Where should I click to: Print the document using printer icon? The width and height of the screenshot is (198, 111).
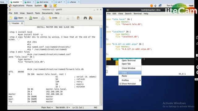pyautogui.click(x=43, y=18)
